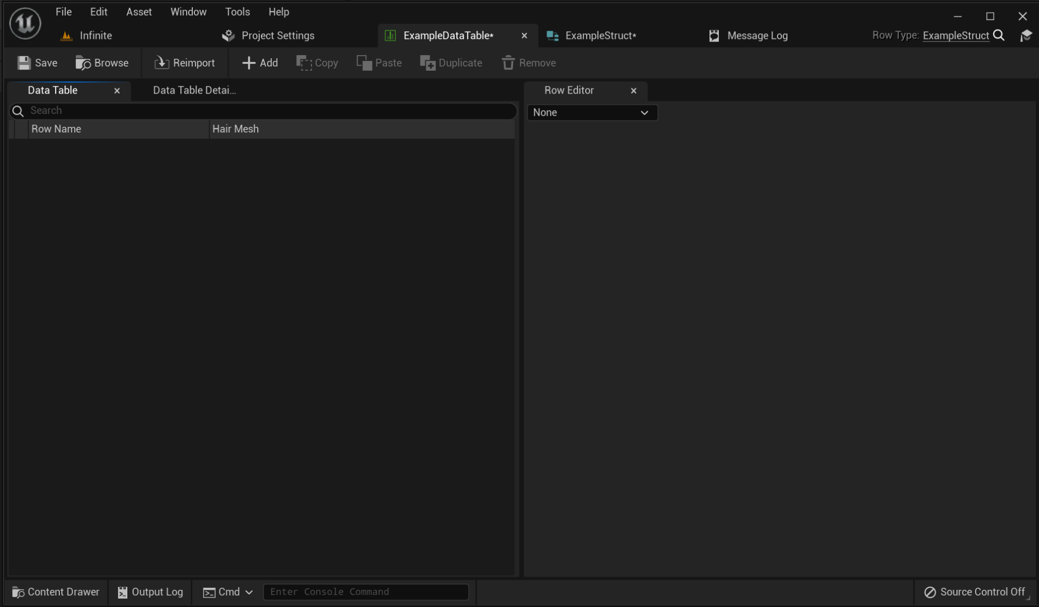The height and width of the screenshot is (607, 1039).
Task: Select the Row Editor panel tab
Action: [x=569, y=90]
